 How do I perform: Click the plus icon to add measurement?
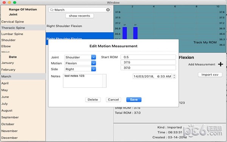point(221,64)
